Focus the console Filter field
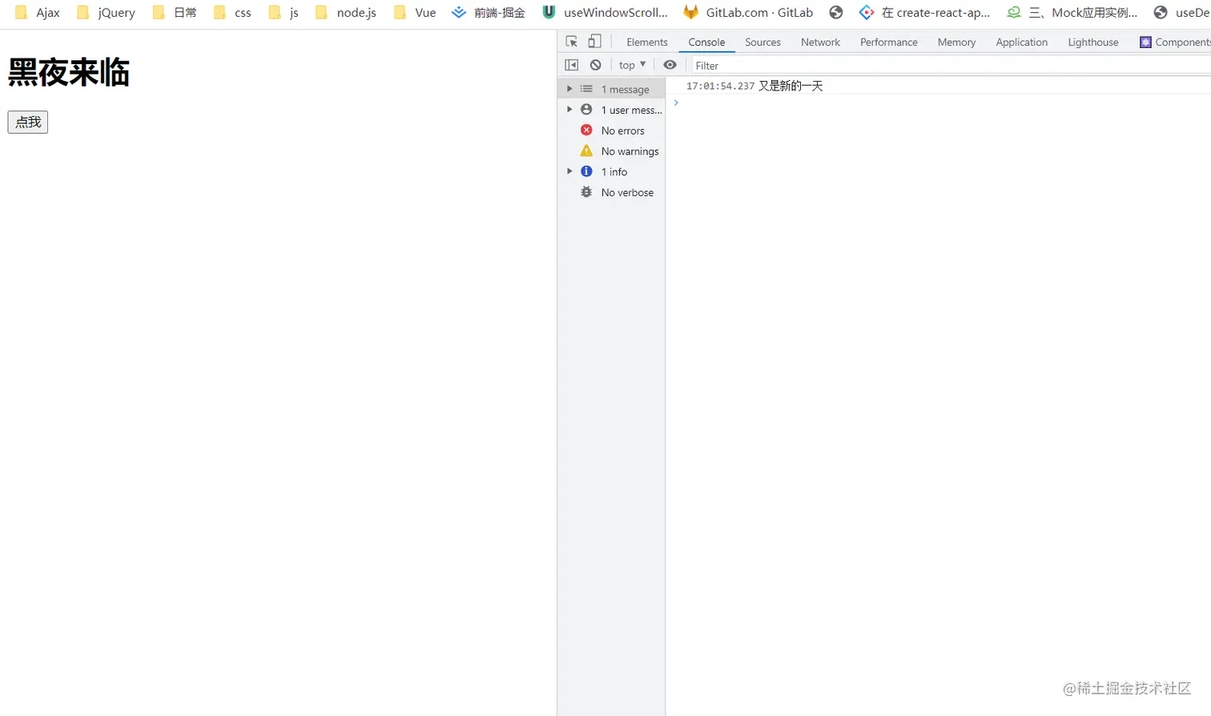 tap(949, 66)
